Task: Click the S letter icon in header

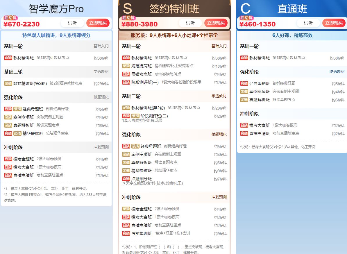Action: [x=127, y=9]
